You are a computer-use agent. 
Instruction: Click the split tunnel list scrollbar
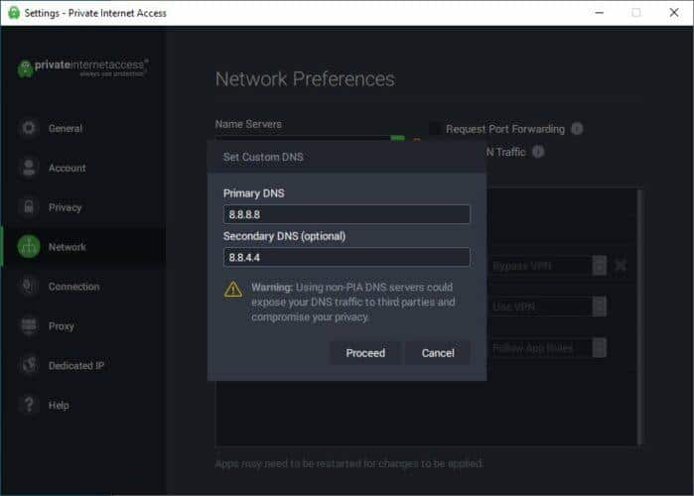click(639, 317)
